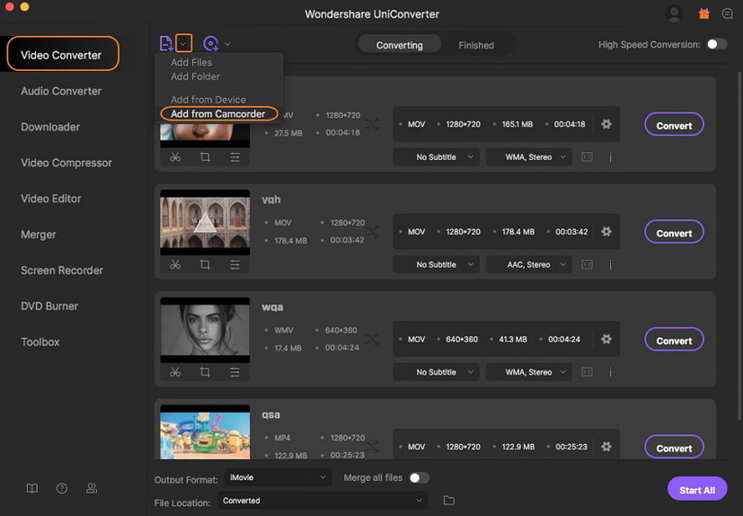Screen dimensions: 743x516
Task: Open settings gear for 165.1 MB output
Action: [x=606, y=124]
